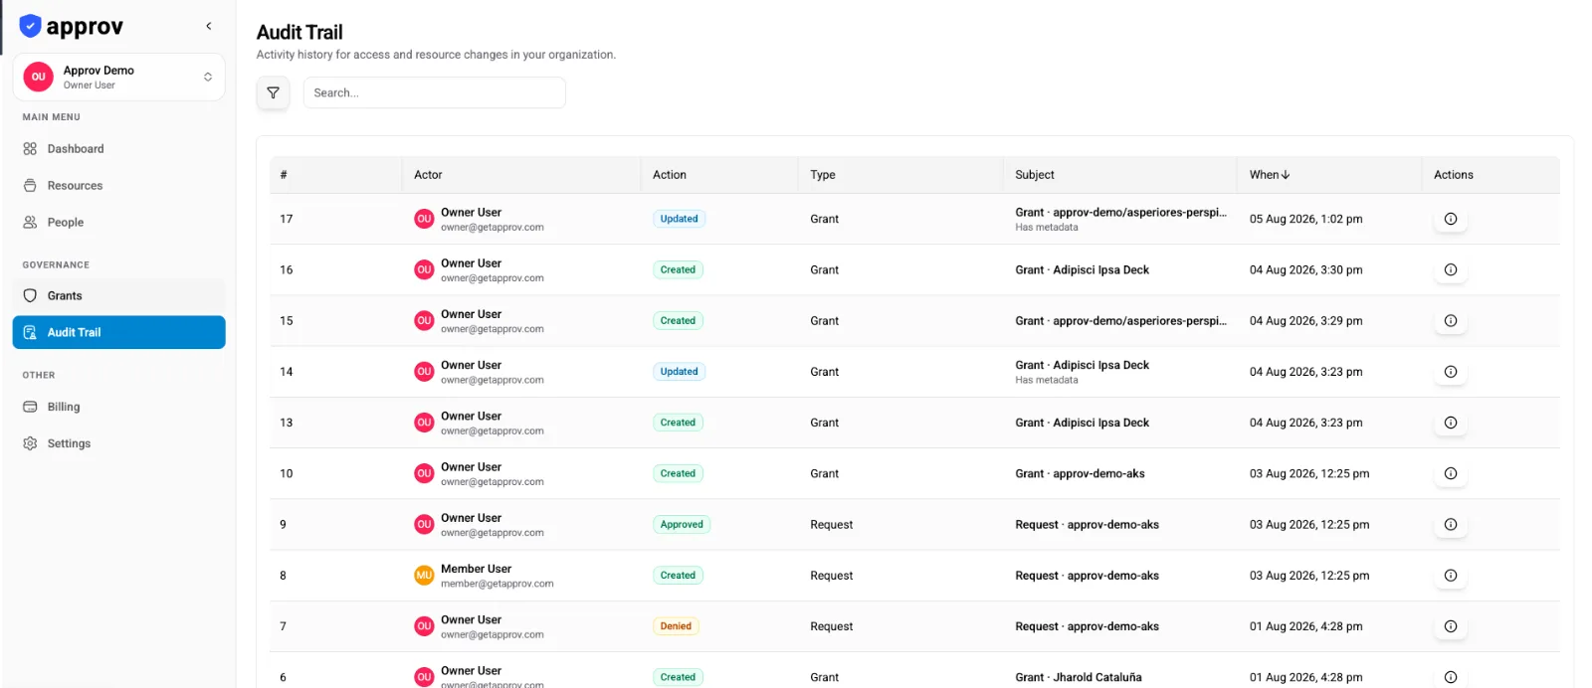Viewport: 1592px width, 688px height.
Task: View details icon for entry 17
Action: [x=1451, y=219]
